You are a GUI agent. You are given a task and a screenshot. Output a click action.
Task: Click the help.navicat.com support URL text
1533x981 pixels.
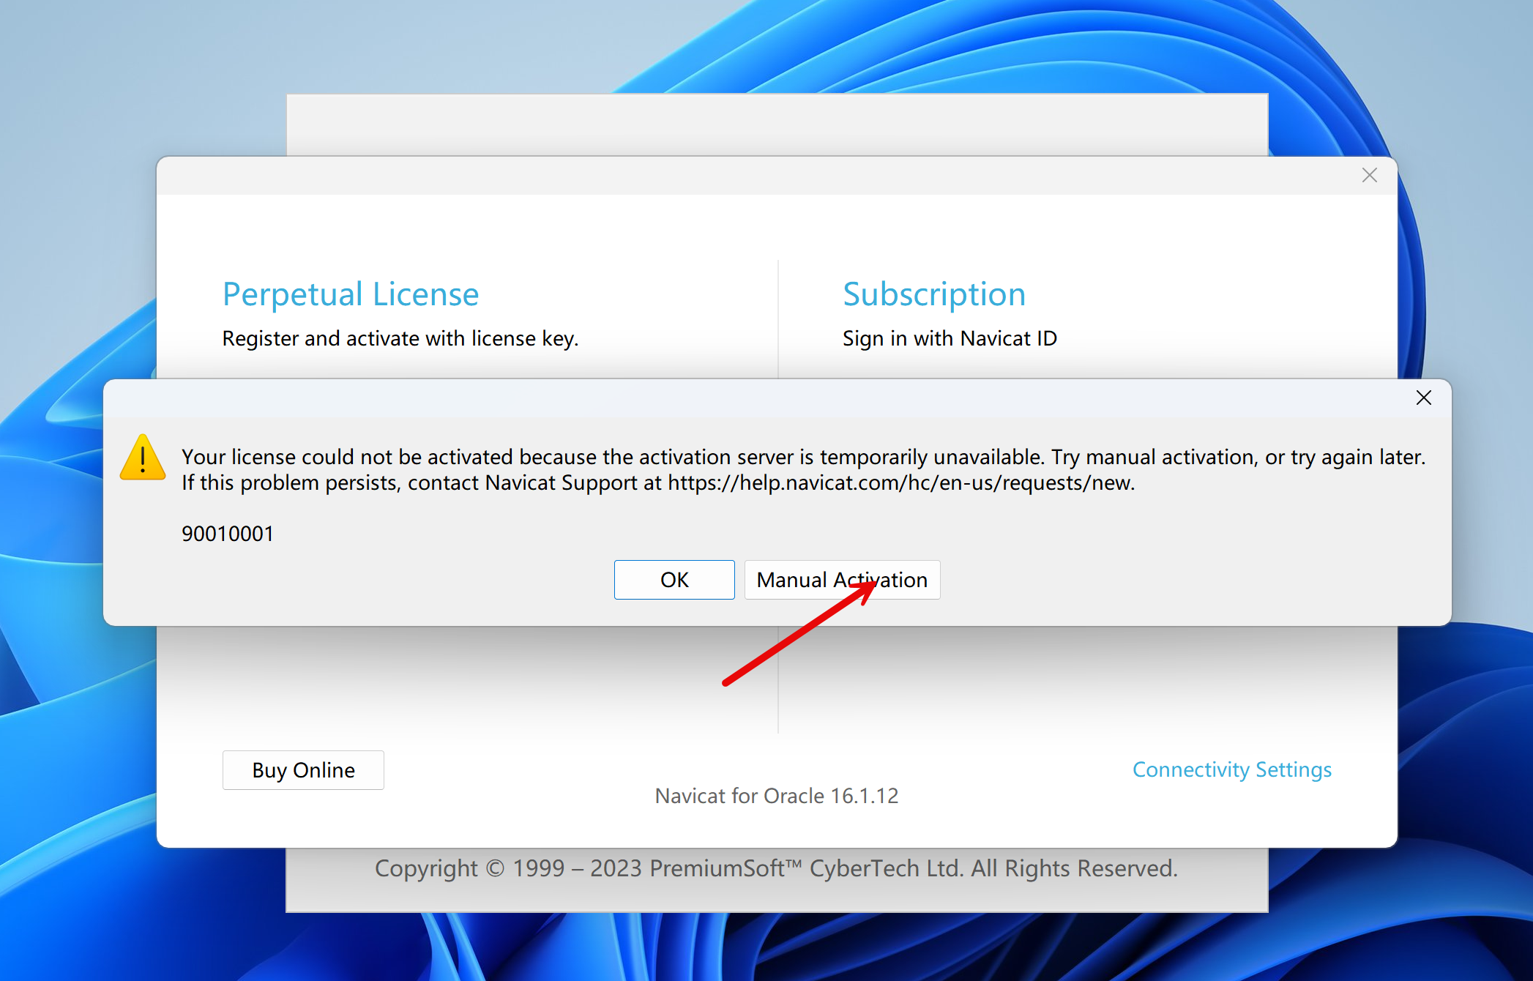click(900, 483)
